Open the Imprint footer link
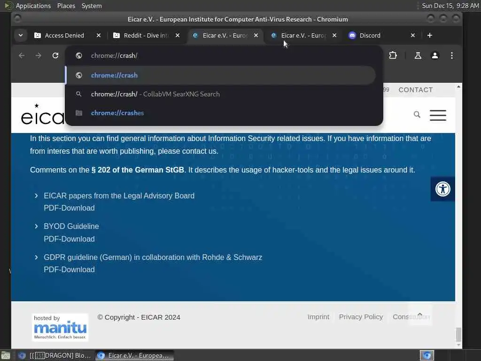This screenshot has height=361, width=481. click(318, 317)
